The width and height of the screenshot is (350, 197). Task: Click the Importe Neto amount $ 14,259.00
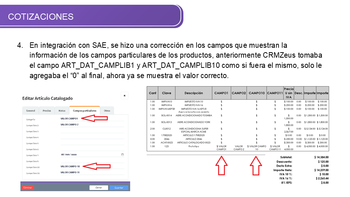pyautogui.click(x=321, y=170)
